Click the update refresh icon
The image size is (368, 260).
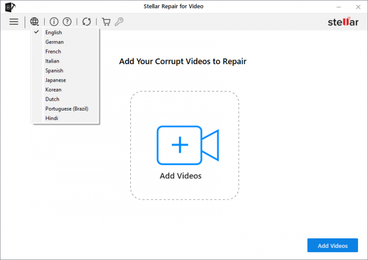tap(87, 22)
